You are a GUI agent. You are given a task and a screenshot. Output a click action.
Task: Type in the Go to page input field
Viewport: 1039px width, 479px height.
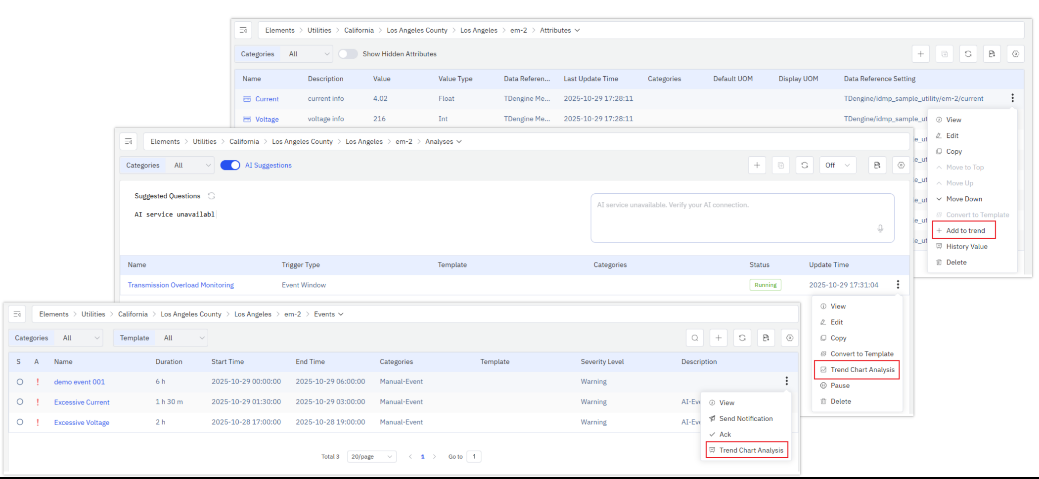474,456
